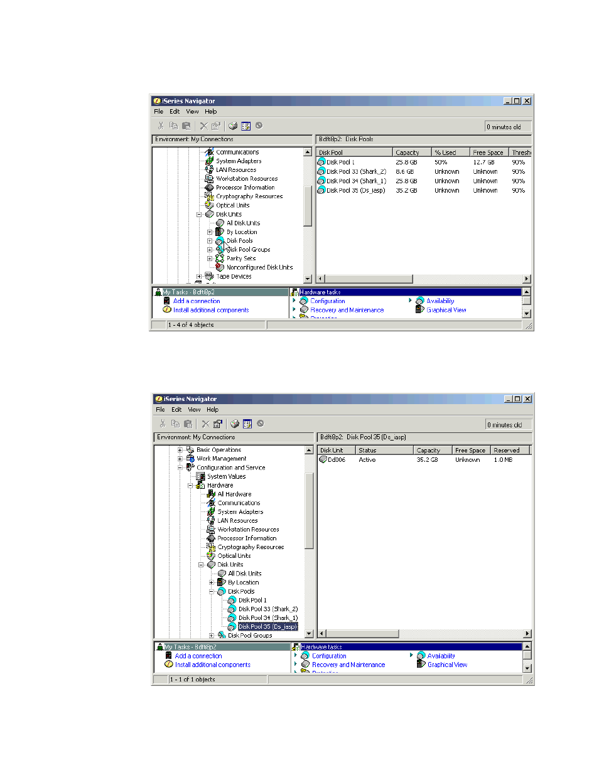This screenshot has width=599, height=775.
Task: Select Cryptography Resources in the Disk Pools window tree
Action: (x=249, y=196)
